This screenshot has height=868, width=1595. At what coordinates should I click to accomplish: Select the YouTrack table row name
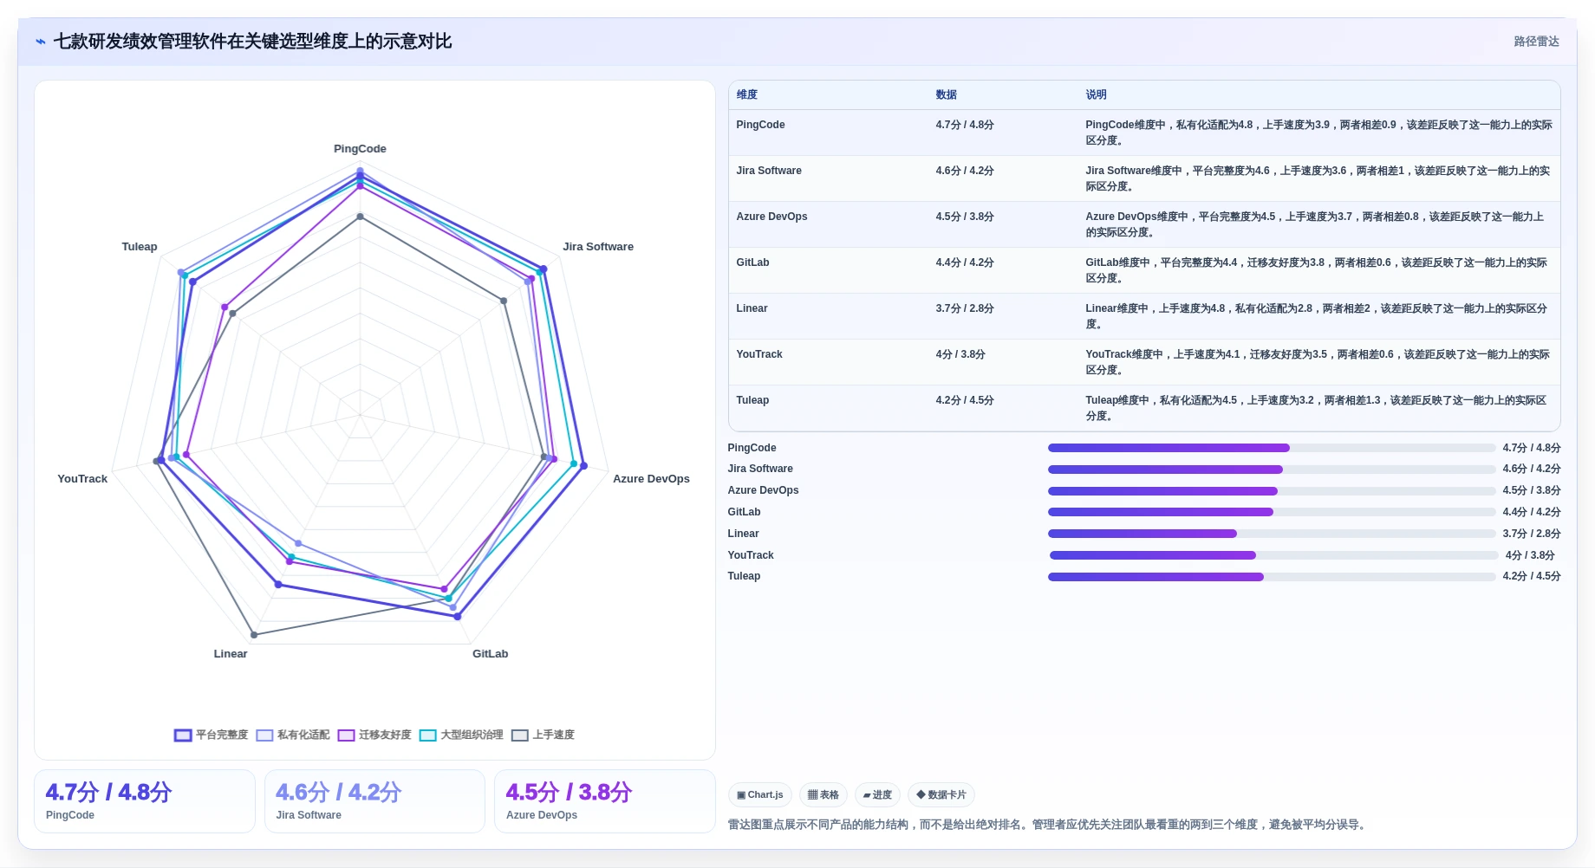(759, 354)
